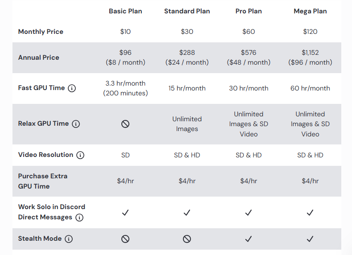Click the Mega Plan Stealth Mode checkmark
This screenshot has height=255, width=352.
[x=310, y=239]
